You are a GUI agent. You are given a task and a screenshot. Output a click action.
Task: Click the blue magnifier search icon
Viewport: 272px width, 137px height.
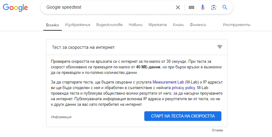tap(225, 7)
